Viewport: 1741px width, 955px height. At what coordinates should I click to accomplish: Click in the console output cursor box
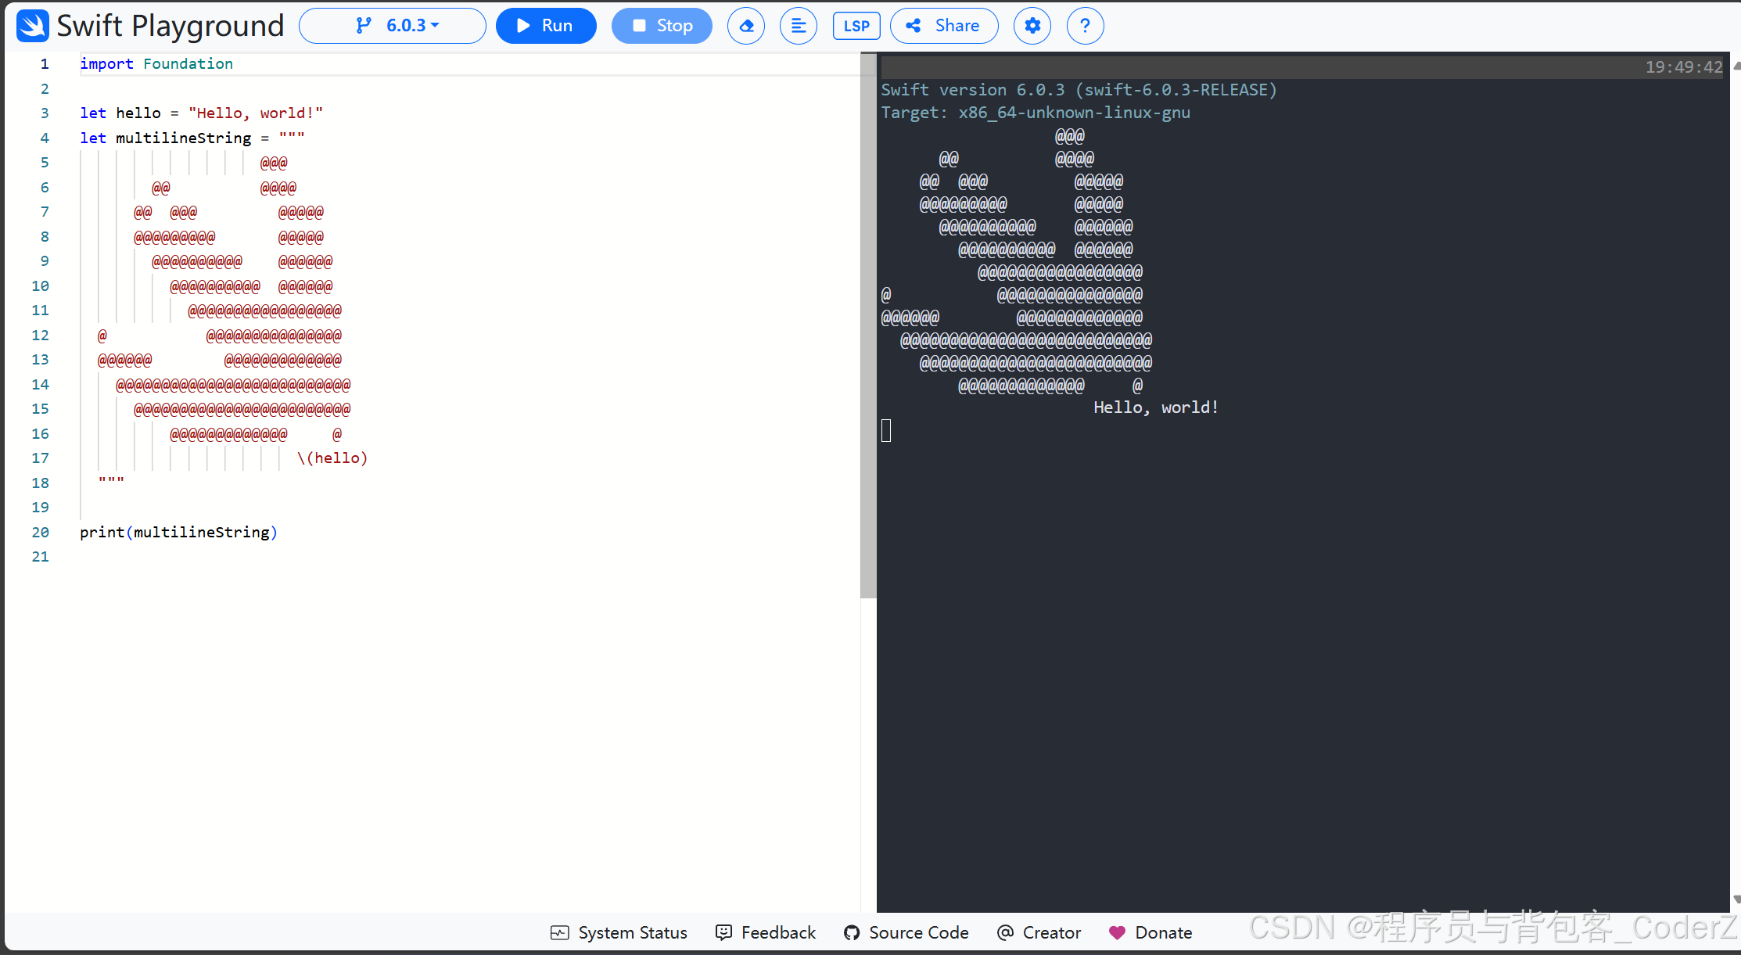click(886, 430)
